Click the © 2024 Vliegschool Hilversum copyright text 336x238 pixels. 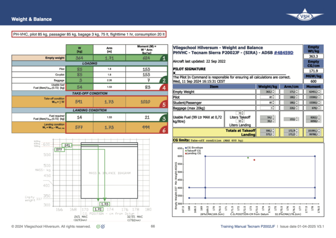click(51, 226)
